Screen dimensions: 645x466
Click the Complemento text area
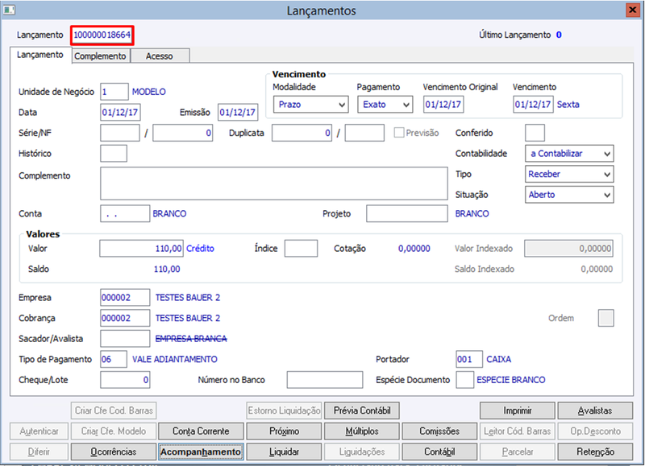click(274, 184)
